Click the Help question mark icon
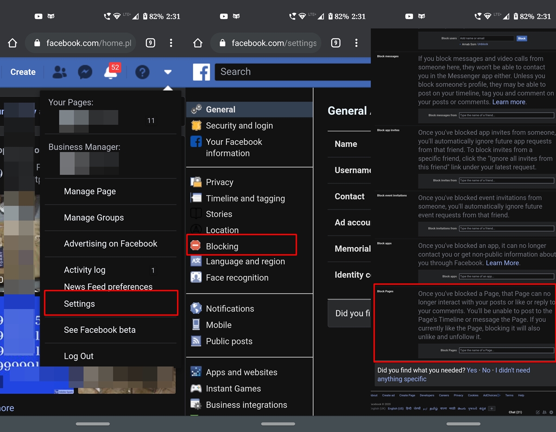This screenshot has height=432, width=556. tap(142, 72)
